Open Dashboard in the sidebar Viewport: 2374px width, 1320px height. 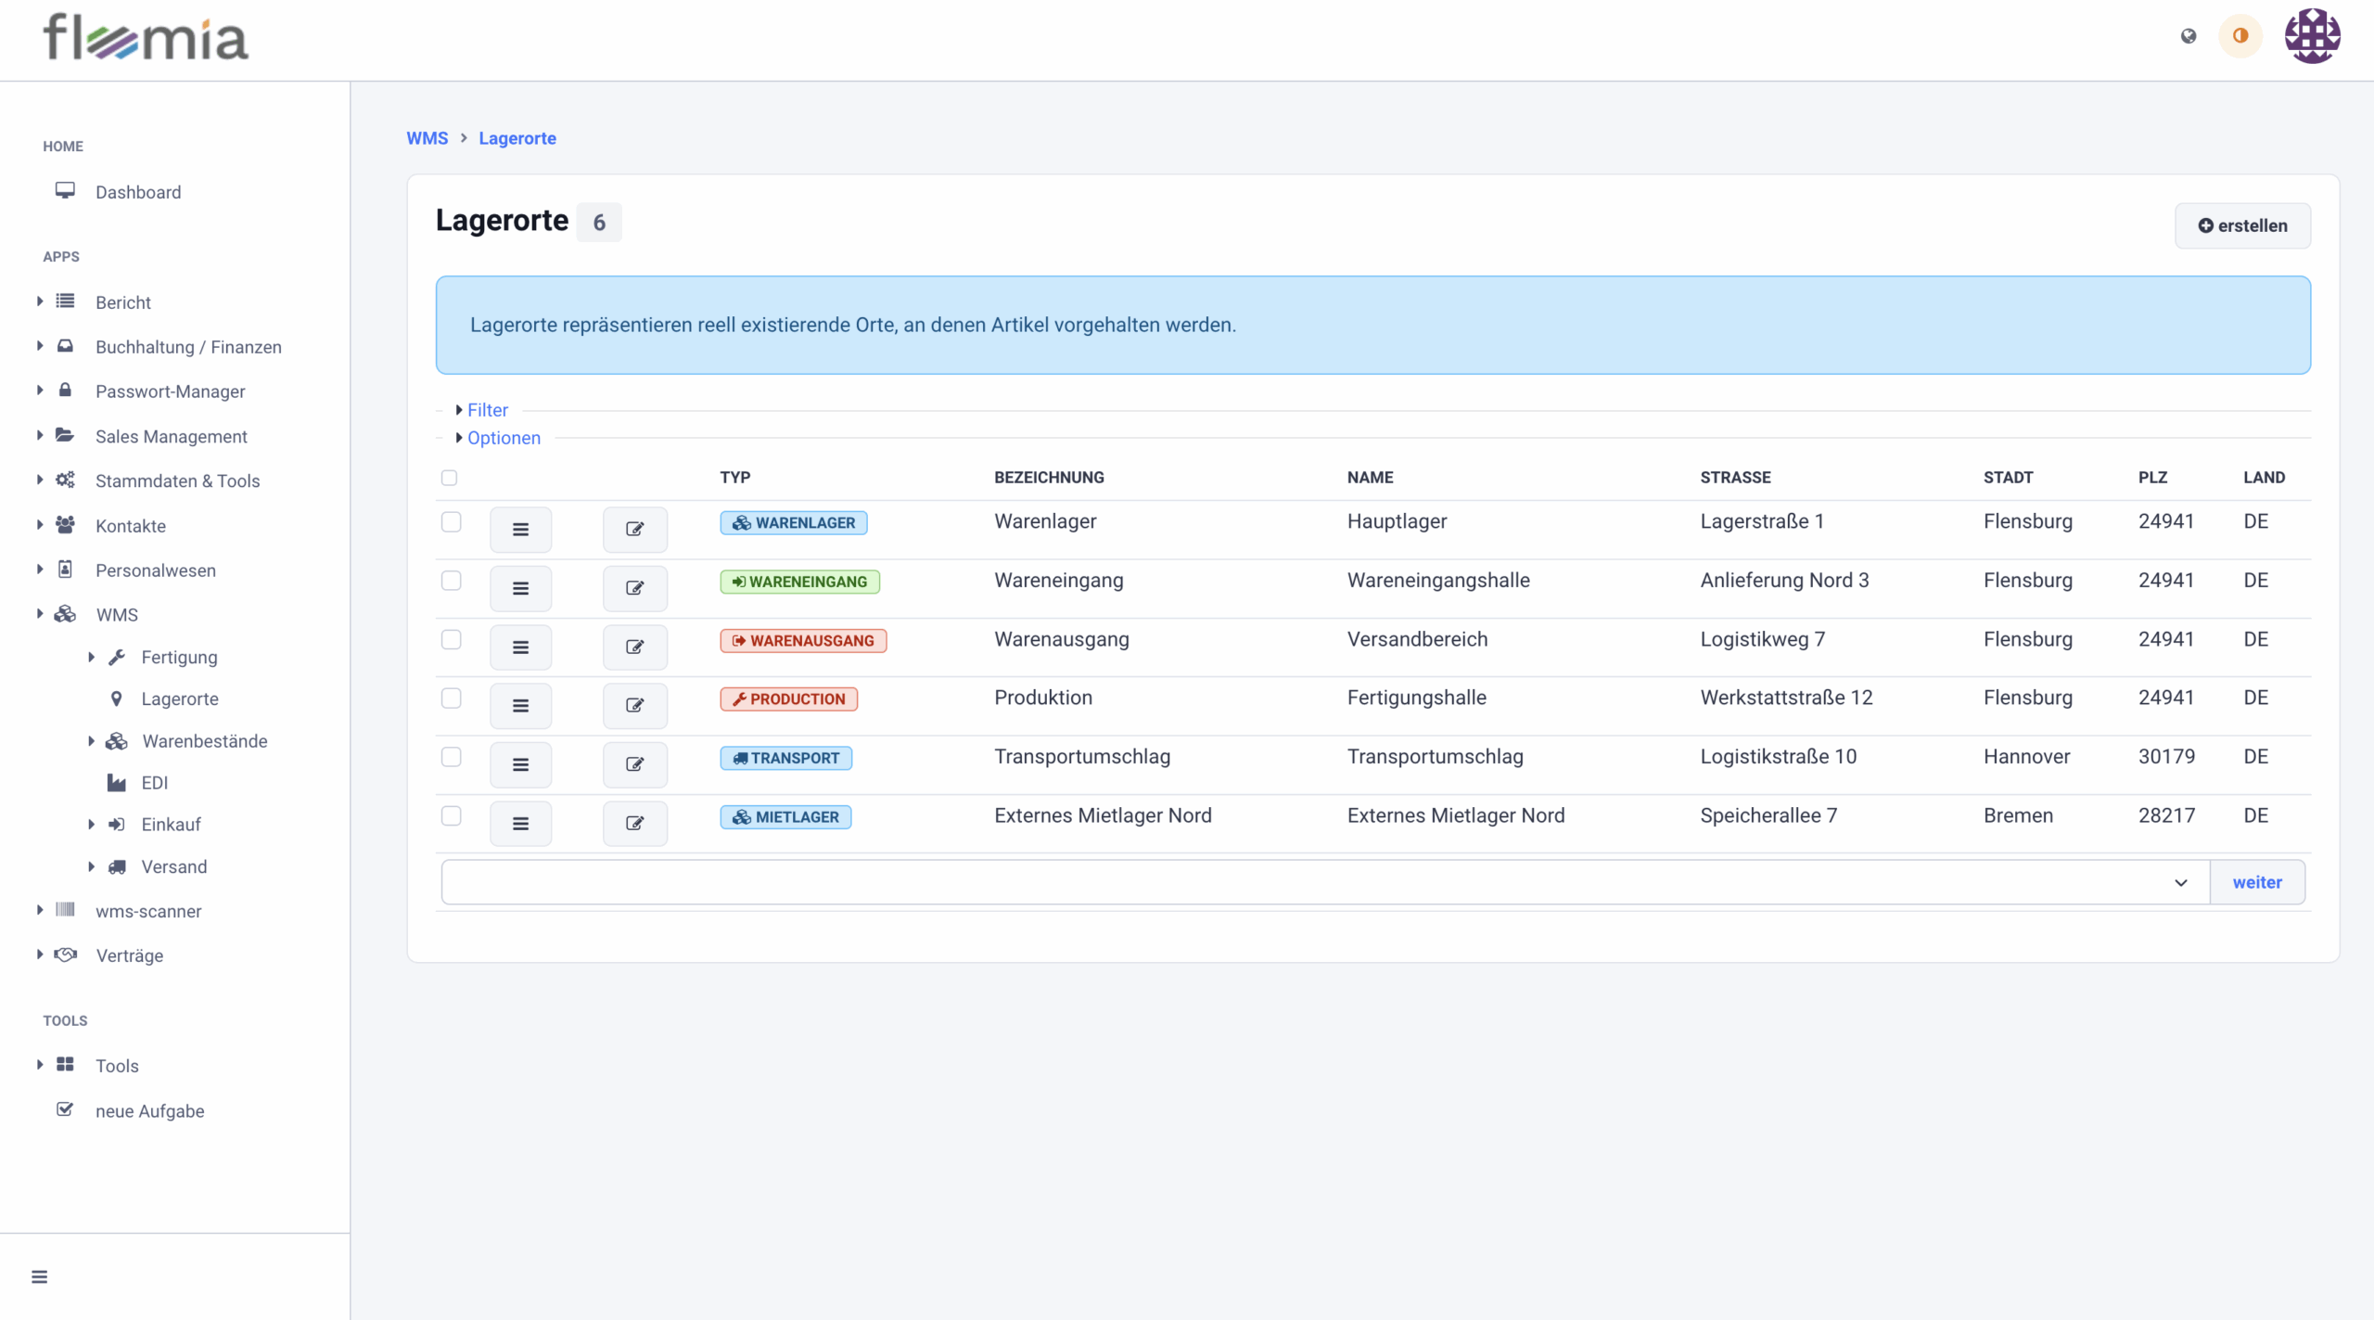137,192
